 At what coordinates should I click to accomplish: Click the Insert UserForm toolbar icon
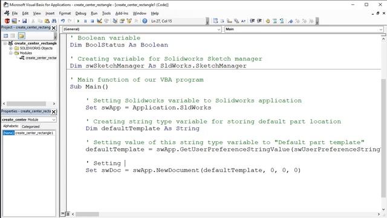[15, 21]
